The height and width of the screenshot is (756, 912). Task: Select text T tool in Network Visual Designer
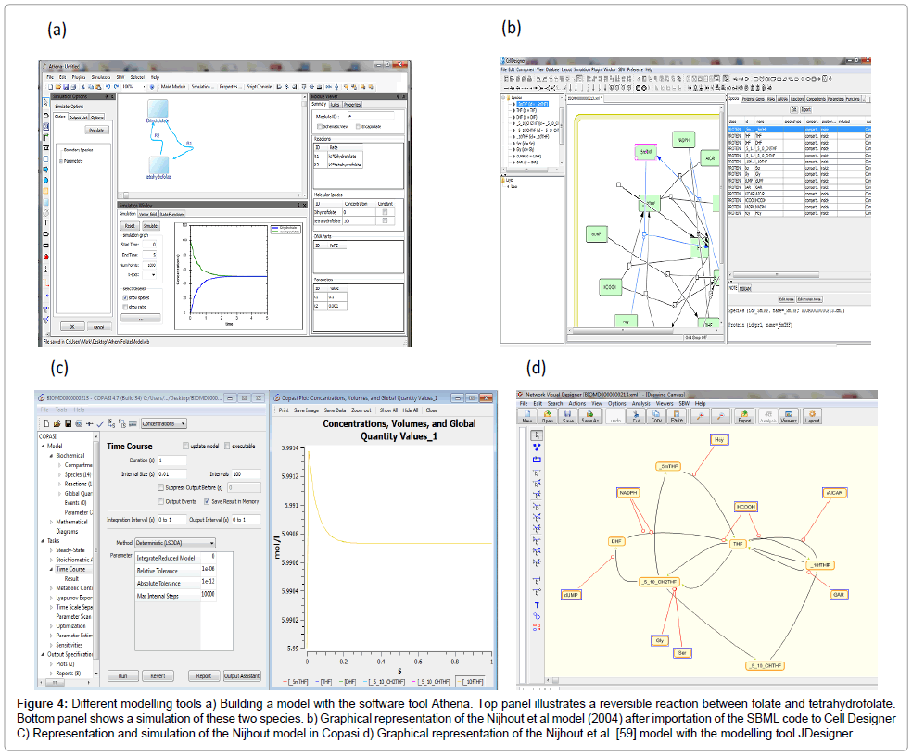click(x=537, y=605)
